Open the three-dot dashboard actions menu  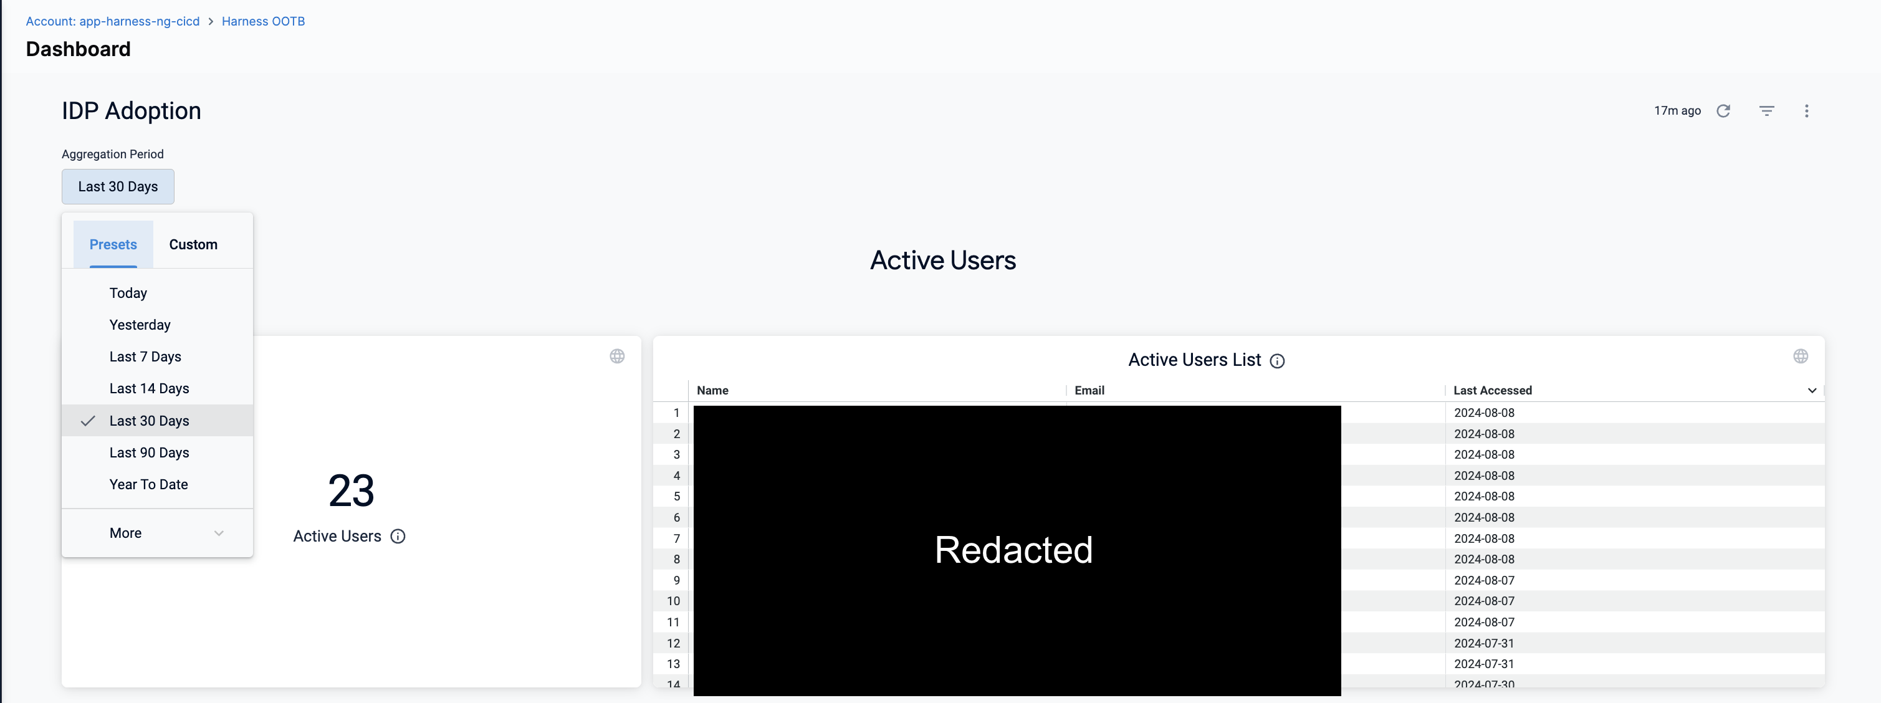[1806, 111]
